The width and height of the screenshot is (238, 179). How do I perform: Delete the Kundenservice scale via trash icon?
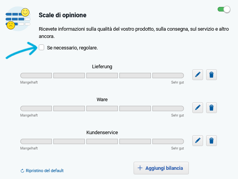coord(212,141)
